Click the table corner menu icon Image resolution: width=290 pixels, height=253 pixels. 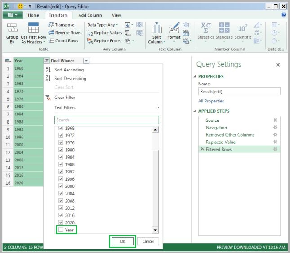(8, 61)
